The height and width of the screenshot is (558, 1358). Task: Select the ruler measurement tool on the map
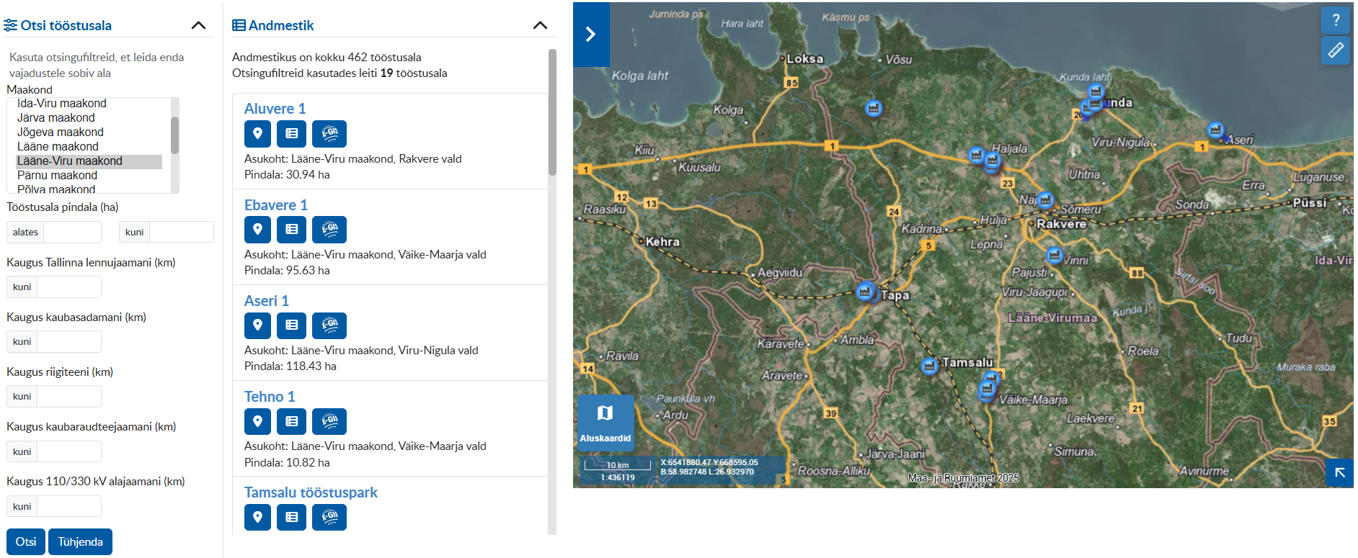pos(1336,50)
